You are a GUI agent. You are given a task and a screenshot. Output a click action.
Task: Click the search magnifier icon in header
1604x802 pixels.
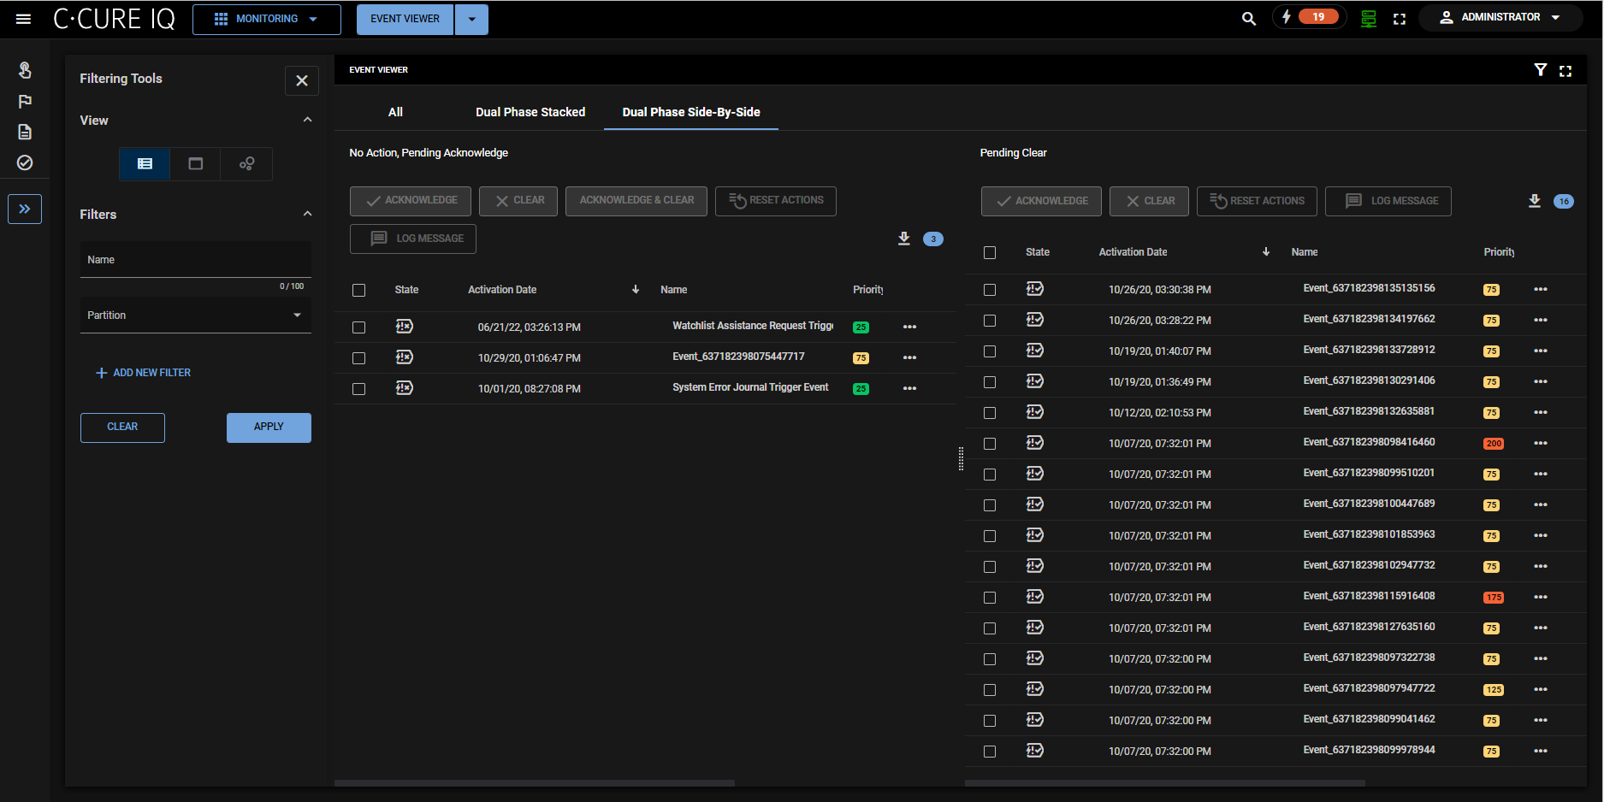(1248, 19)
